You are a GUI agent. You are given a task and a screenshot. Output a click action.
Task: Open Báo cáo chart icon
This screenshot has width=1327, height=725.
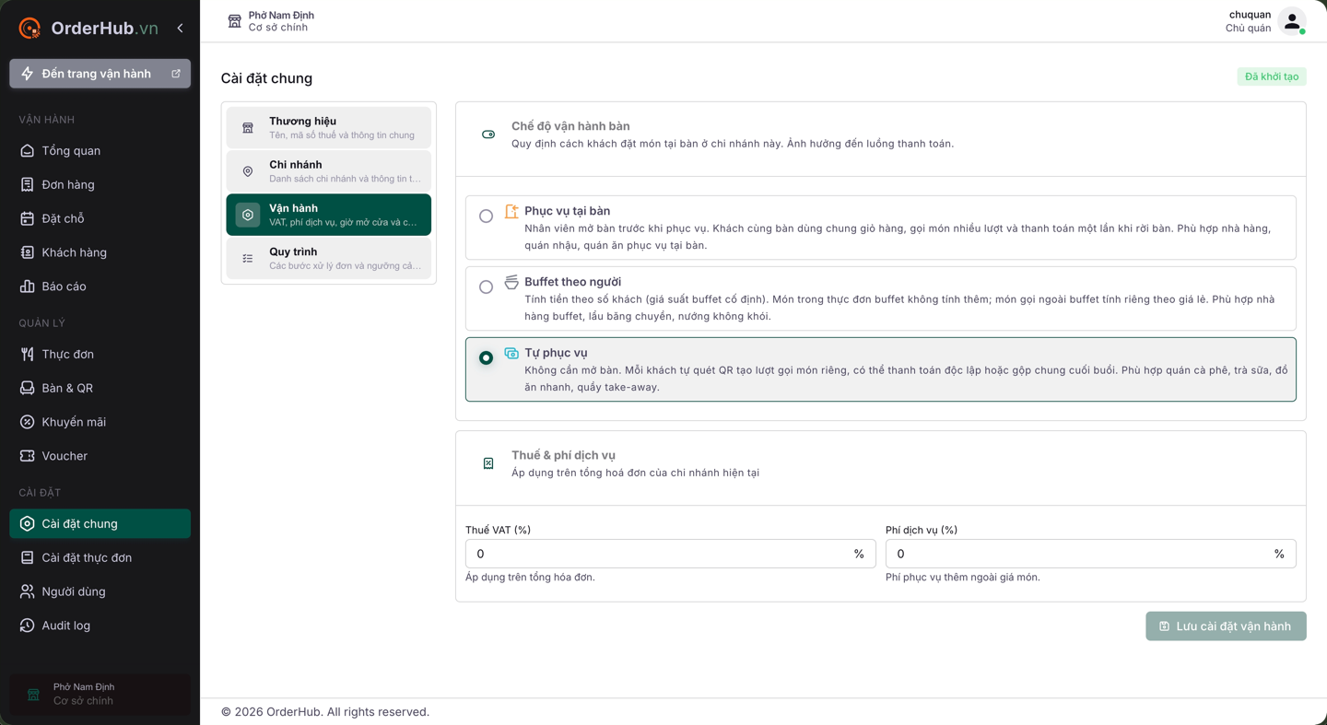pos(27,286)
